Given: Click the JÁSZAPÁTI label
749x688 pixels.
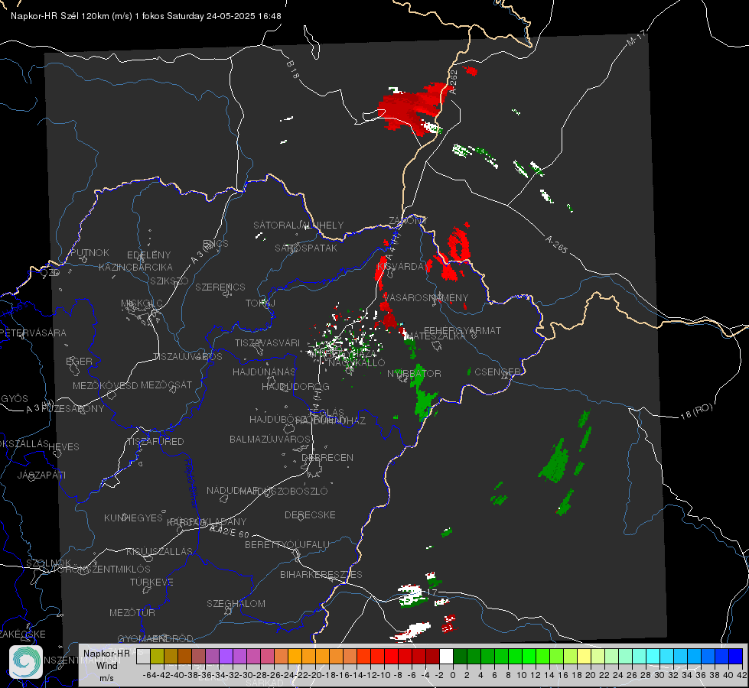Looking at the screenshot, I should (x=41, y=475).
